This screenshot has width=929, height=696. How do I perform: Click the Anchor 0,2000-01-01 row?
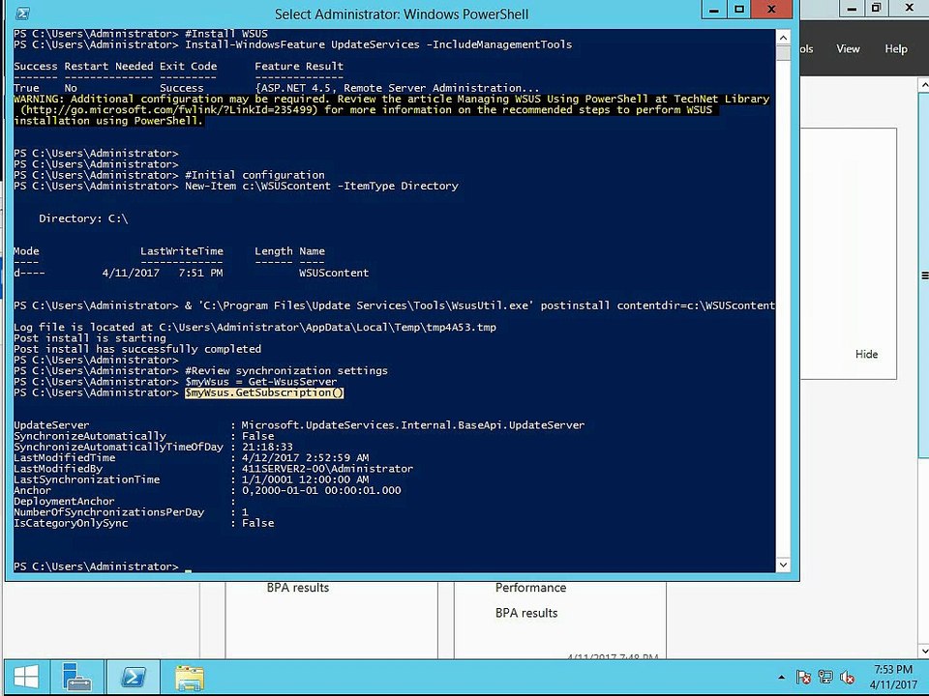coord(207,491)
